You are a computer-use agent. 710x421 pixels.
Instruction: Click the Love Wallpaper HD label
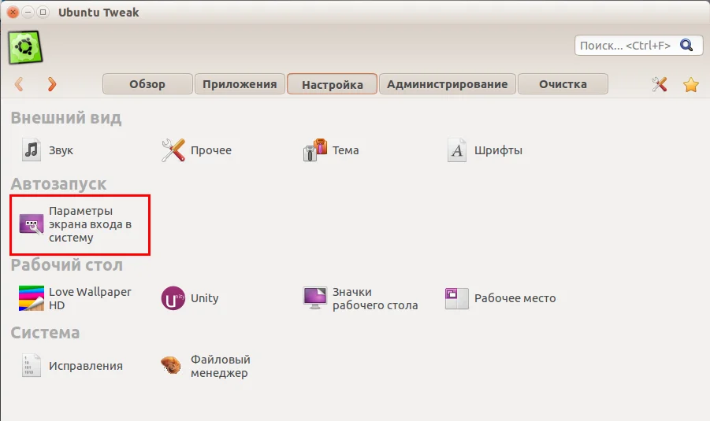(90, 298)
